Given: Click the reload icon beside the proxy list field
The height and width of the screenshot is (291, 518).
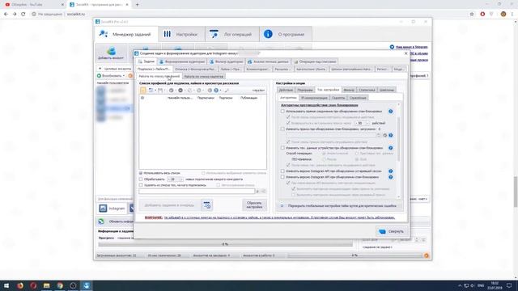Looking at the screenshot, I should click(x=384, y=135).
